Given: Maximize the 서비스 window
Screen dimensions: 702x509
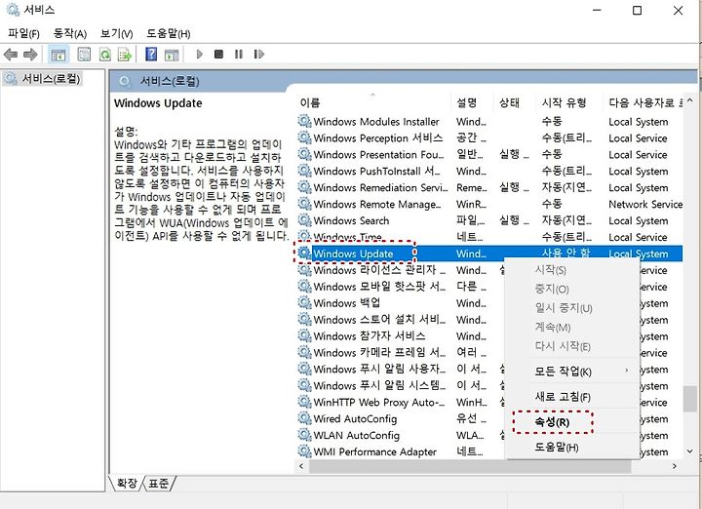Looking at the screenshot, I should (x=637, y=10).
